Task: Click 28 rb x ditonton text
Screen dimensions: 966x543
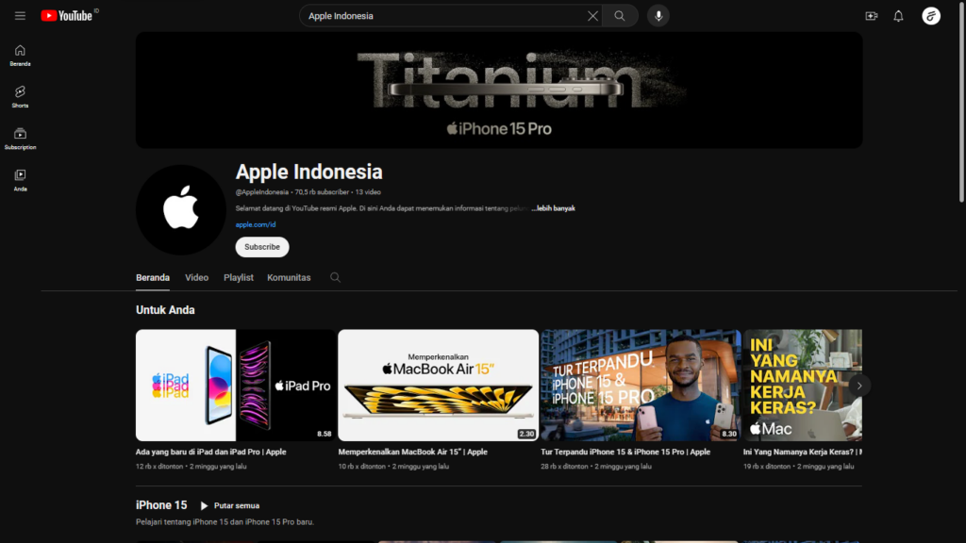Action: pos(564,467)
